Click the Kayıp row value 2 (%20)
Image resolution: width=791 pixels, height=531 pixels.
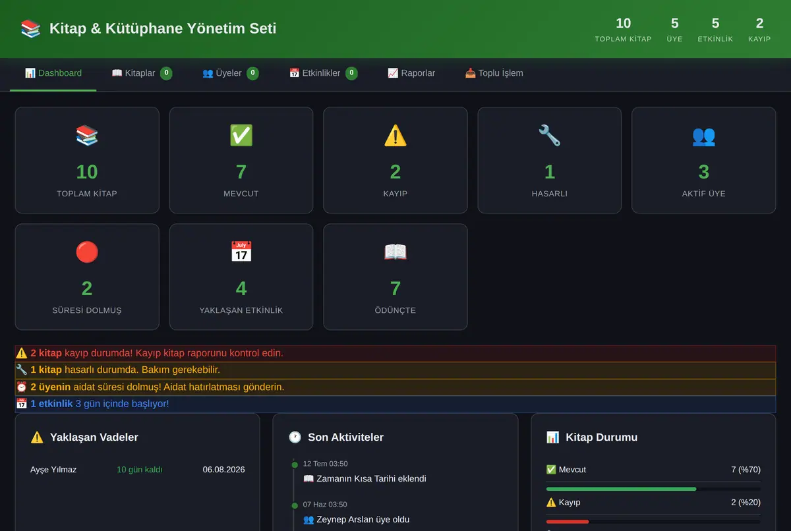[x=746, y=503]
